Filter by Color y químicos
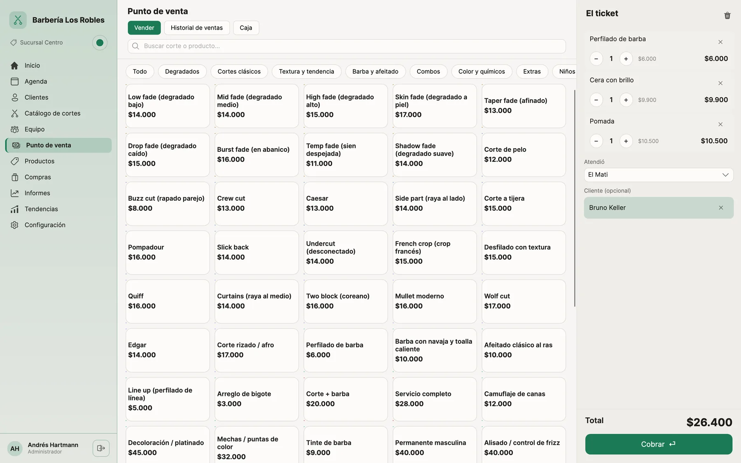741x463 pixels. coord(482,72)
